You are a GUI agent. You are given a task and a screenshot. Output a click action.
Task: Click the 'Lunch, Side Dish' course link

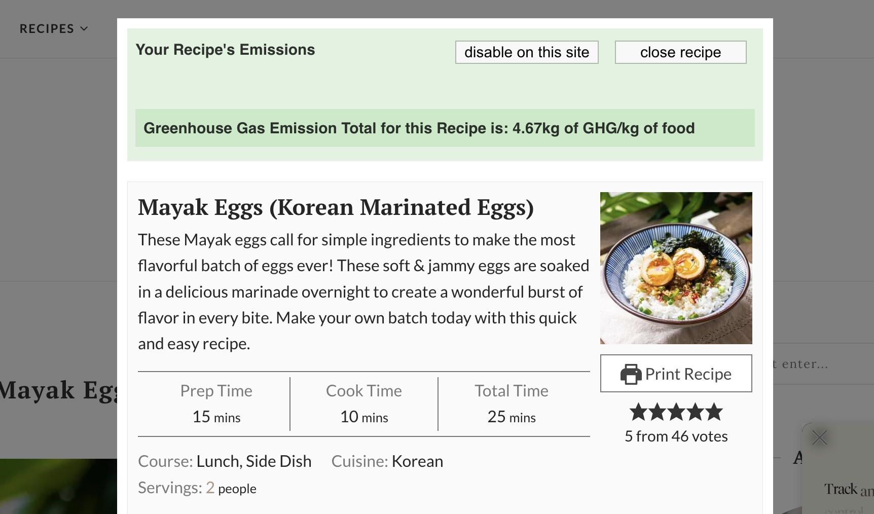coord(254,461)
